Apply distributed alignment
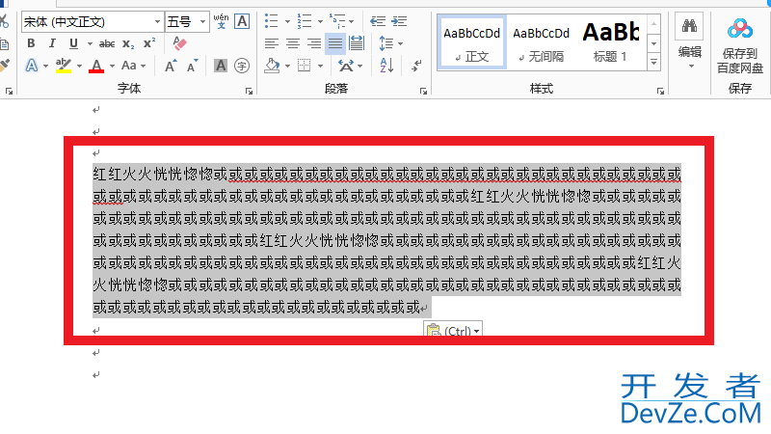The height and width of the screenshot is (434, 771). pyautogui.click(x=357, y=43)
